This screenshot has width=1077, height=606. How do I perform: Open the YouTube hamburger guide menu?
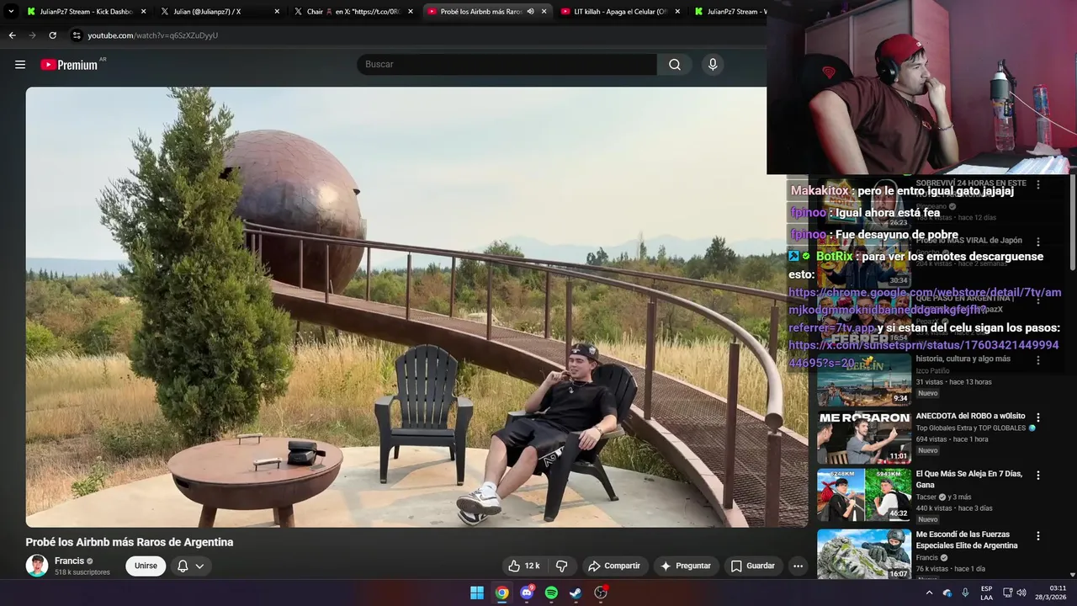tap(20, 64)
